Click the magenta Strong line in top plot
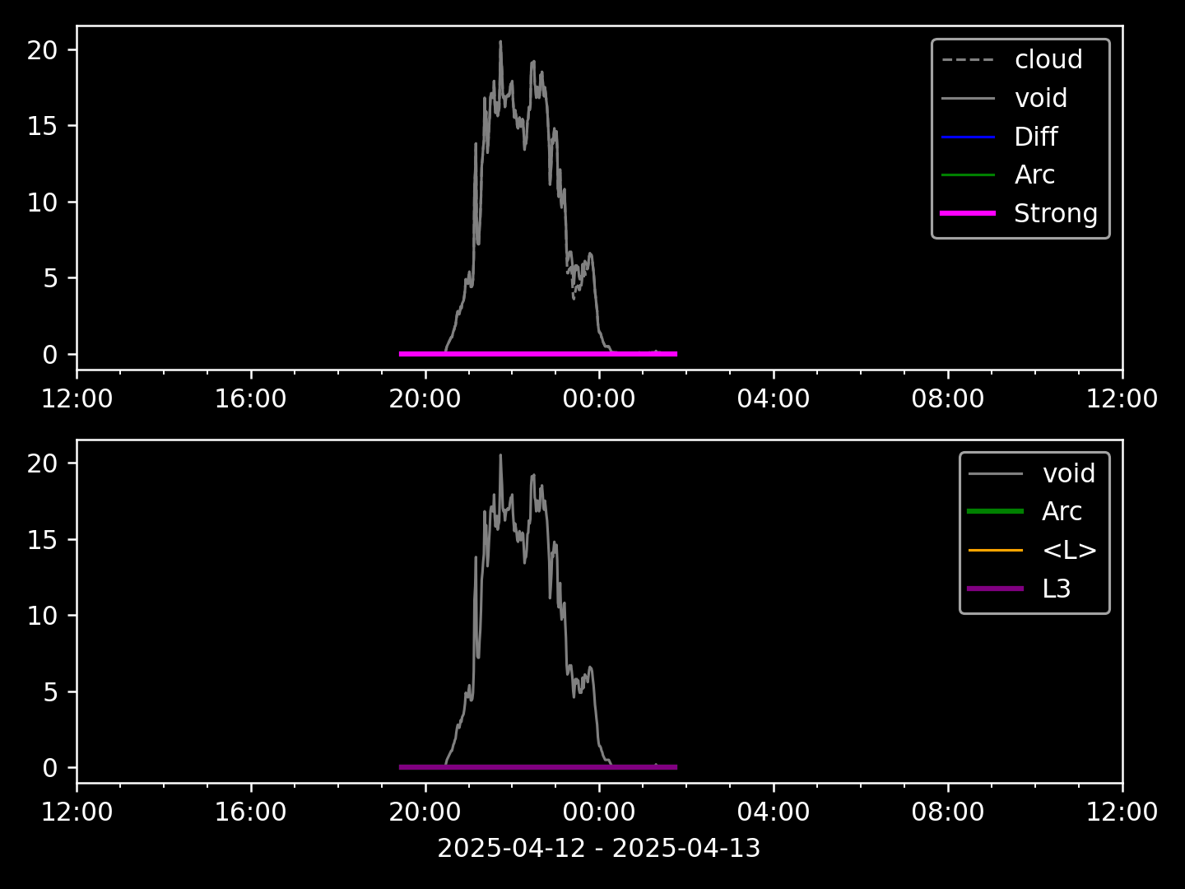The height and width of the screenshot is (889, 1185). point(538,354)
